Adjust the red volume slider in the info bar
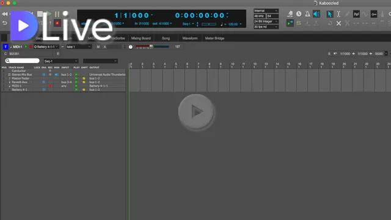Image resolution: width=391 pixels, height=220 pixels. pyautogui.click(x=144, y=46)
